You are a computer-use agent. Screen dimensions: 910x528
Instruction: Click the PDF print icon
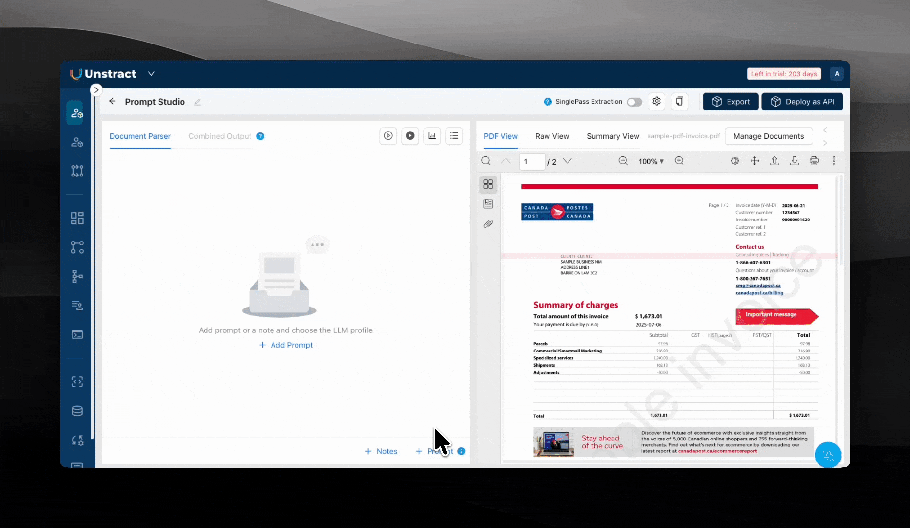coord(814,161)
